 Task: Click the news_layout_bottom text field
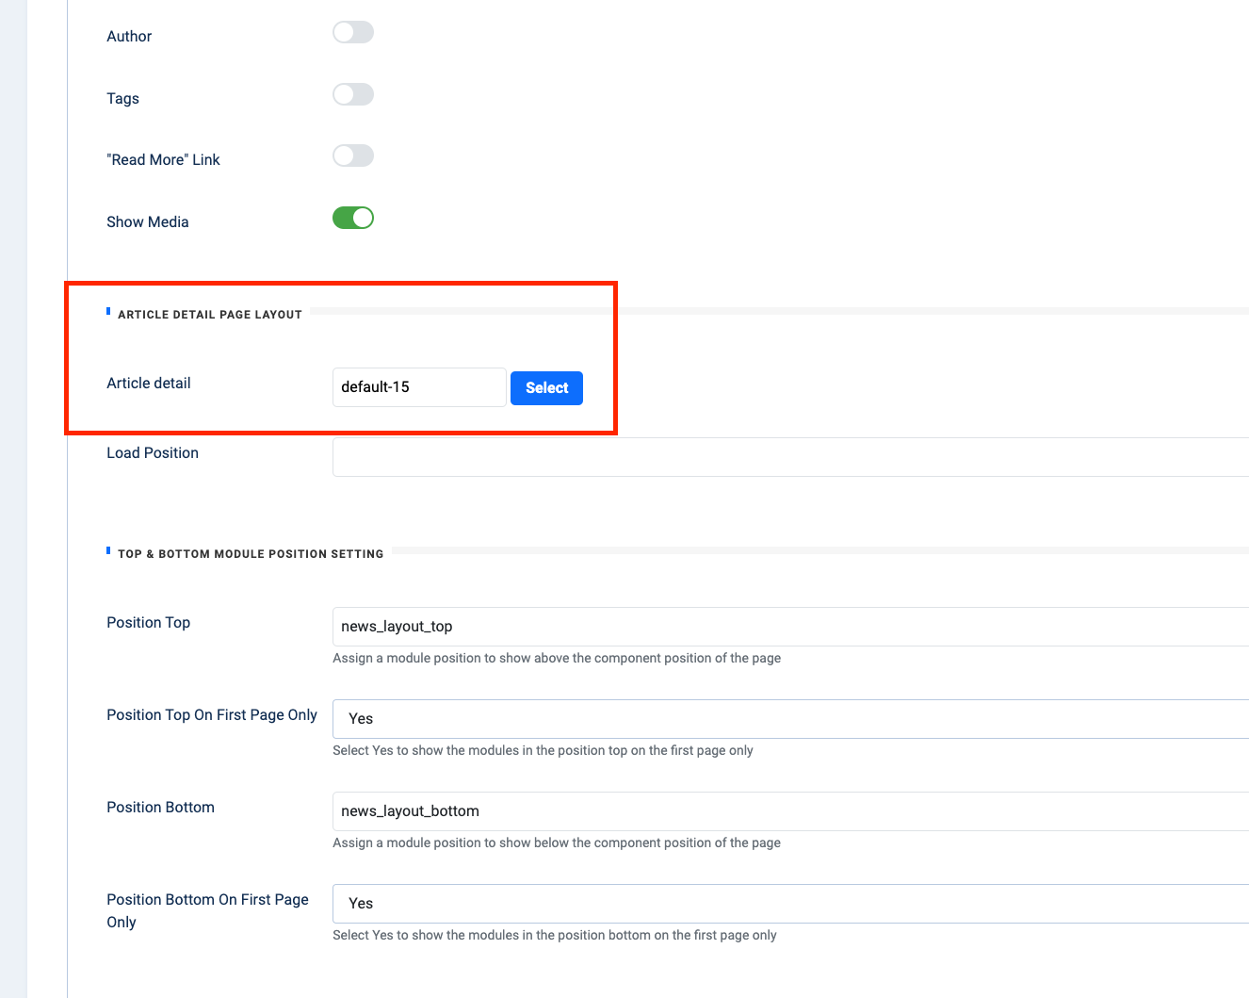(x=789, y=811)
